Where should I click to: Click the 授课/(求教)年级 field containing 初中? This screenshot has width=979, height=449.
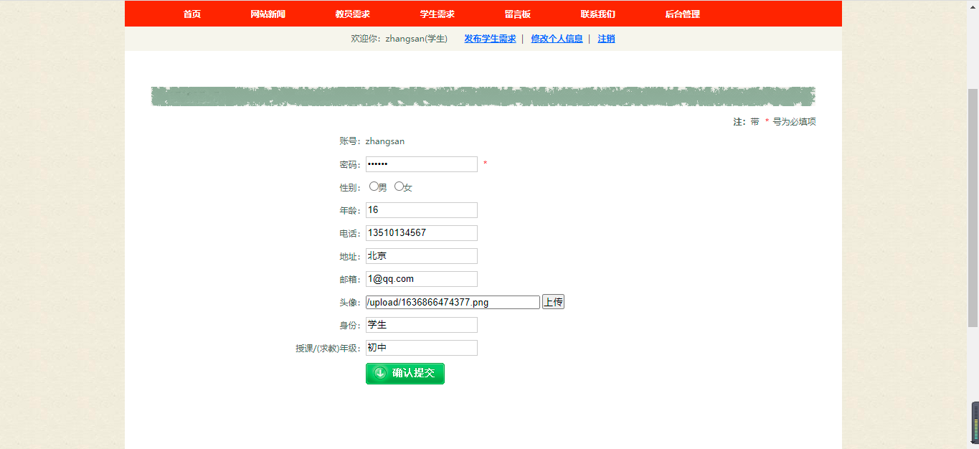(x=422, y=348)
